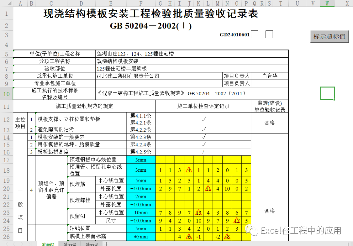
Task: Select flagged value 8 in row 26
Action: point(227,237)
